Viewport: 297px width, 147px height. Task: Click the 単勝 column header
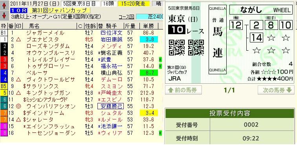148,26
